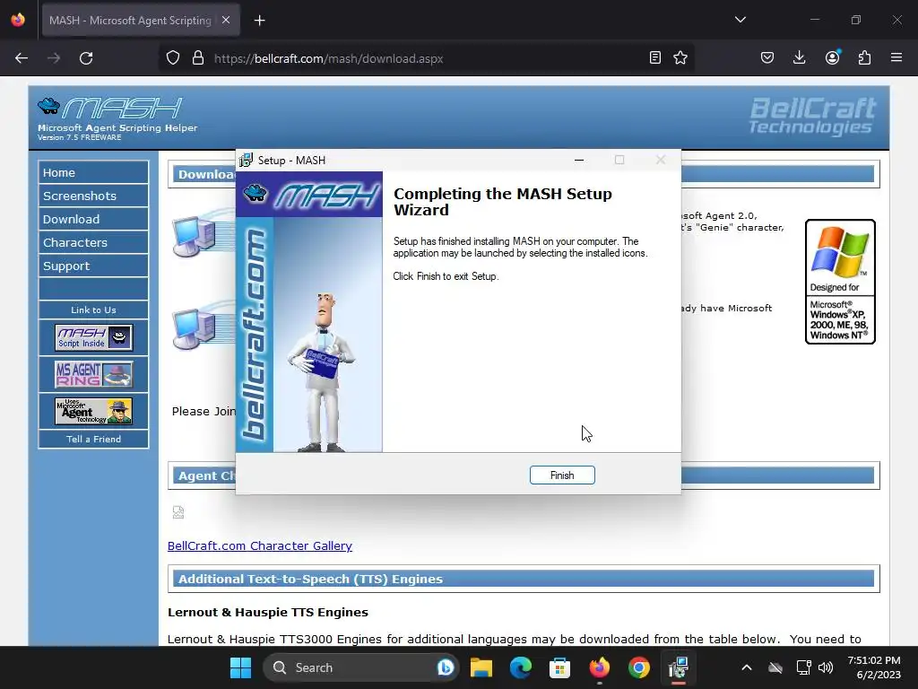Click the MS Agent Ring badge
The height and width of the screenshot is (689, 918).
point(93,374)
